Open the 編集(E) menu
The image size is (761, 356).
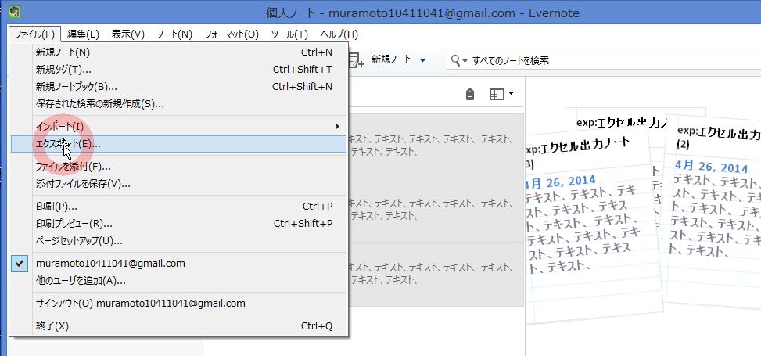point(83,34)
